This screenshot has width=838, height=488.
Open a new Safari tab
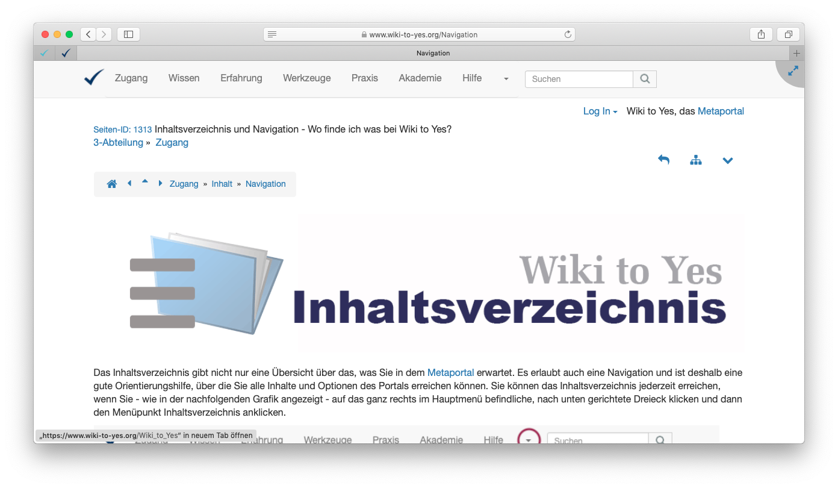796,53
